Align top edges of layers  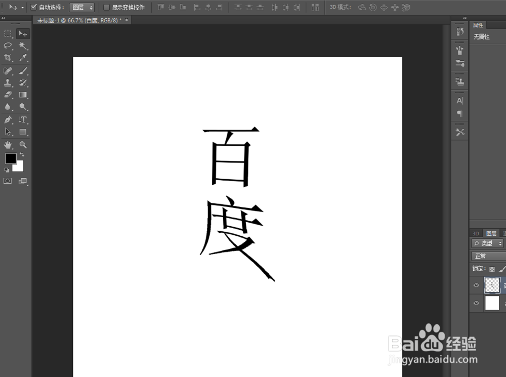click(x=161, y=7)
